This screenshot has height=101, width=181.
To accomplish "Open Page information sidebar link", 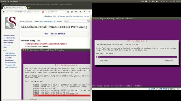I will (11, 67).
